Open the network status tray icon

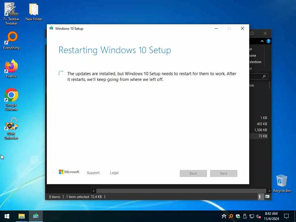pos(252,216)
